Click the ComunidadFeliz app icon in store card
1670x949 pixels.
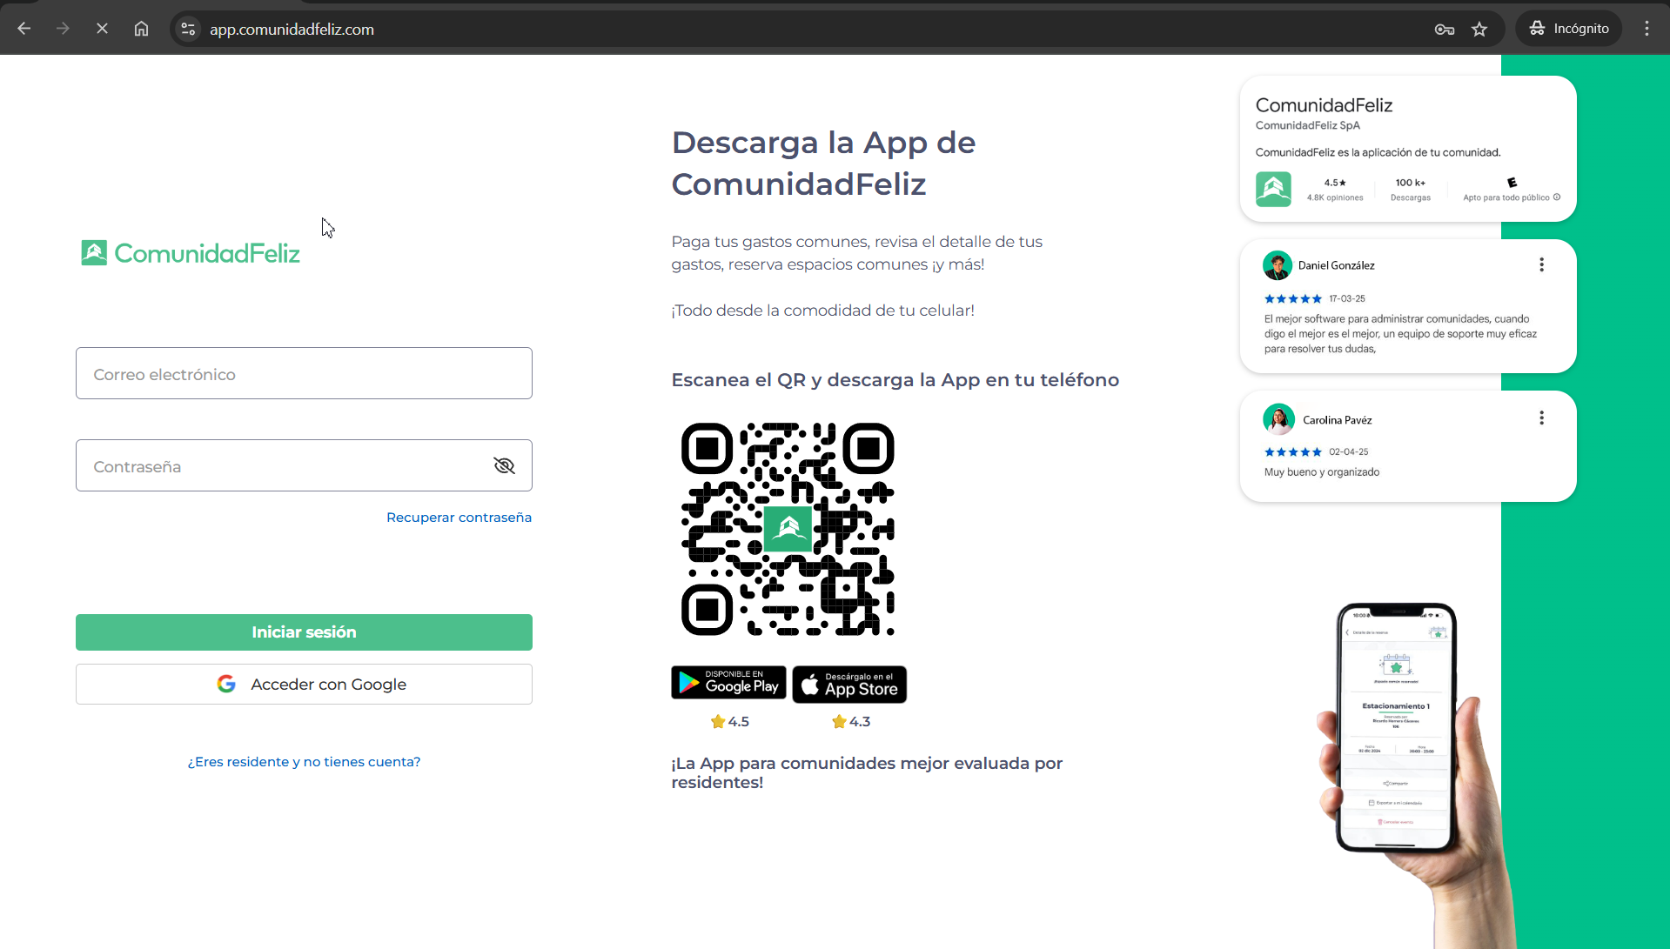[x=1273, y=189]
